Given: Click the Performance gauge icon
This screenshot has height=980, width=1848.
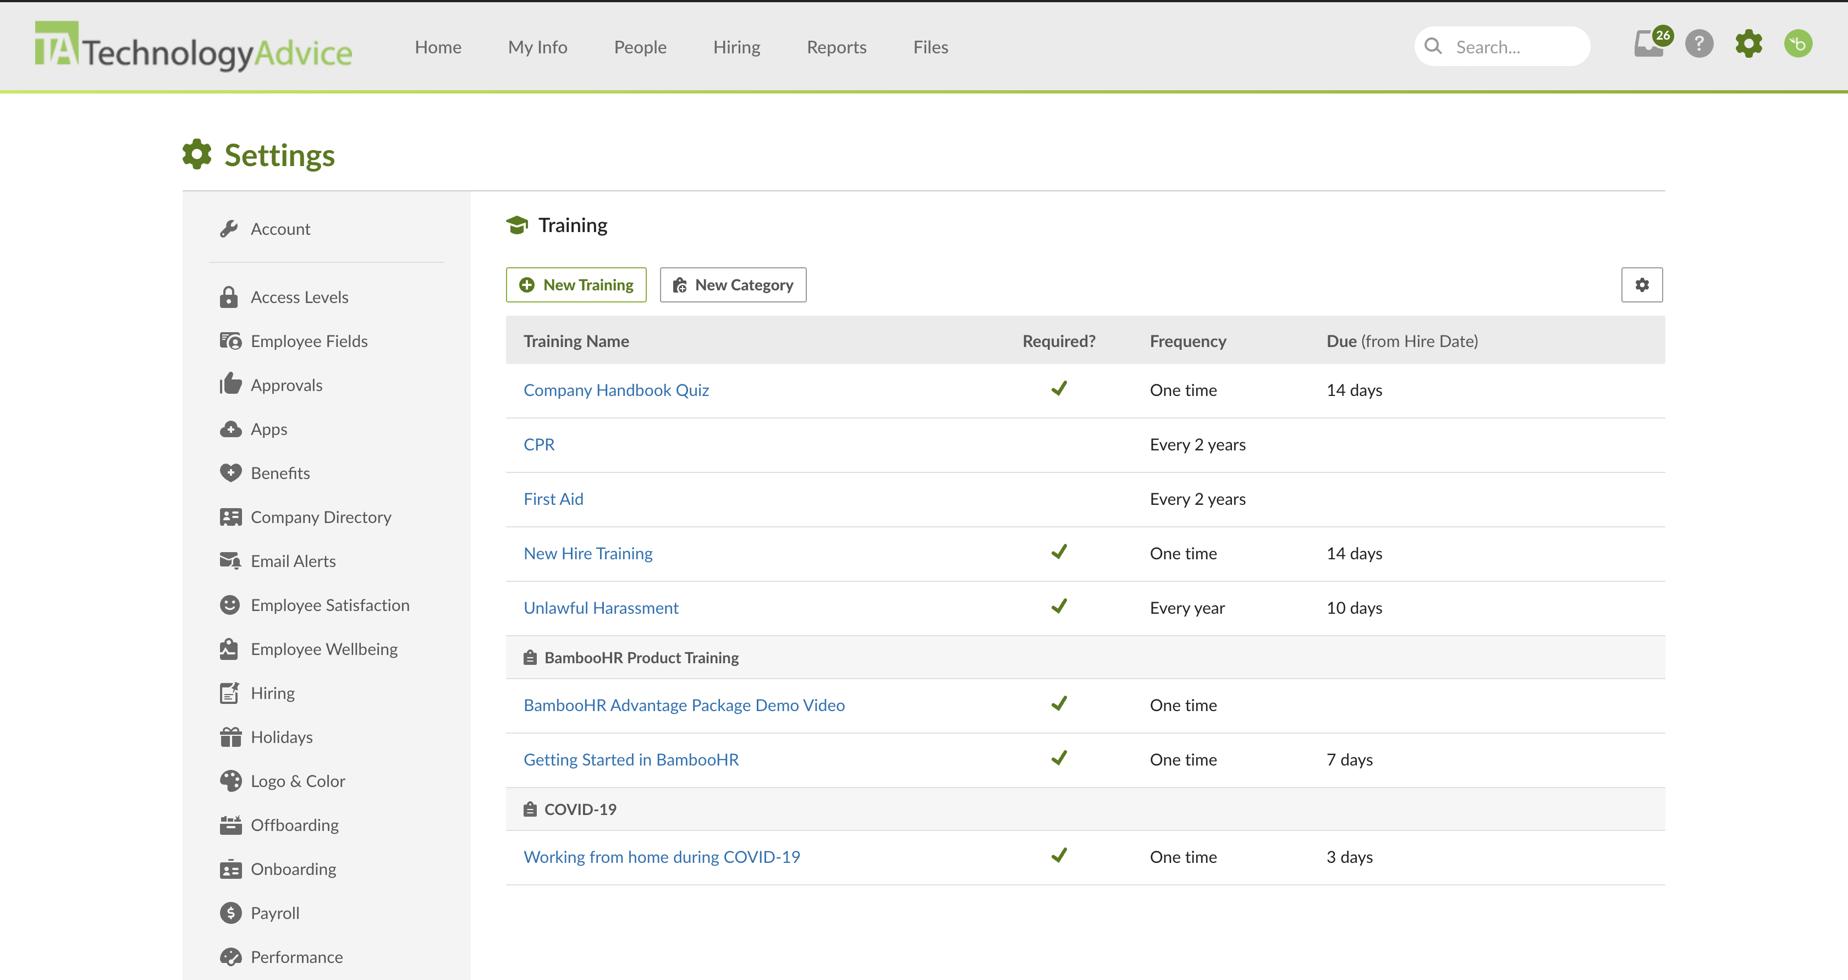Looking at the screenshot, I should (230, 957).
